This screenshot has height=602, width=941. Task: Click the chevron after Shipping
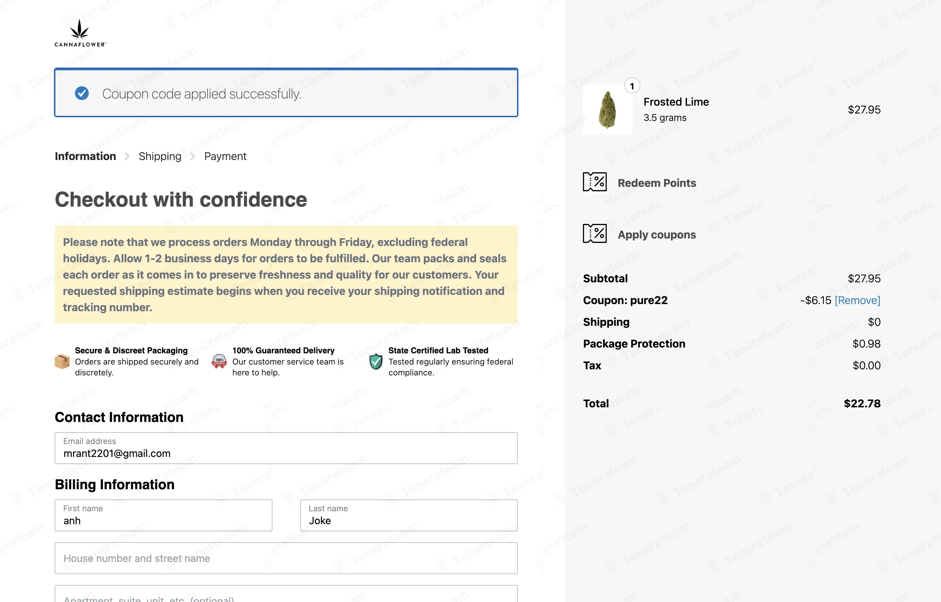193,156
